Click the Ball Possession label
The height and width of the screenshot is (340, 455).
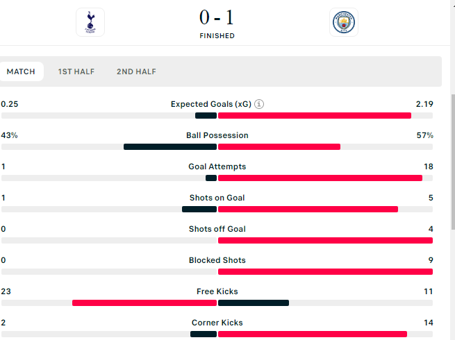pos(217,135)
